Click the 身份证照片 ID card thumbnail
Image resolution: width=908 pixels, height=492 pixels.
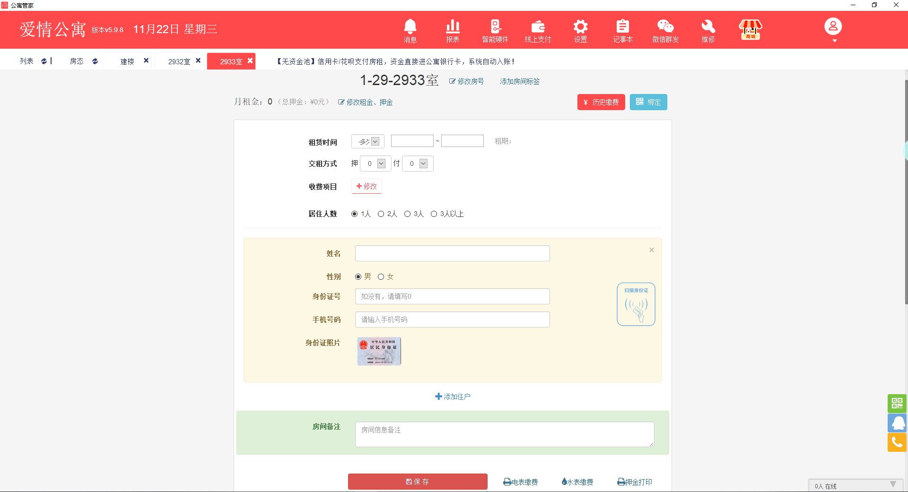click(x=379, y=351)
